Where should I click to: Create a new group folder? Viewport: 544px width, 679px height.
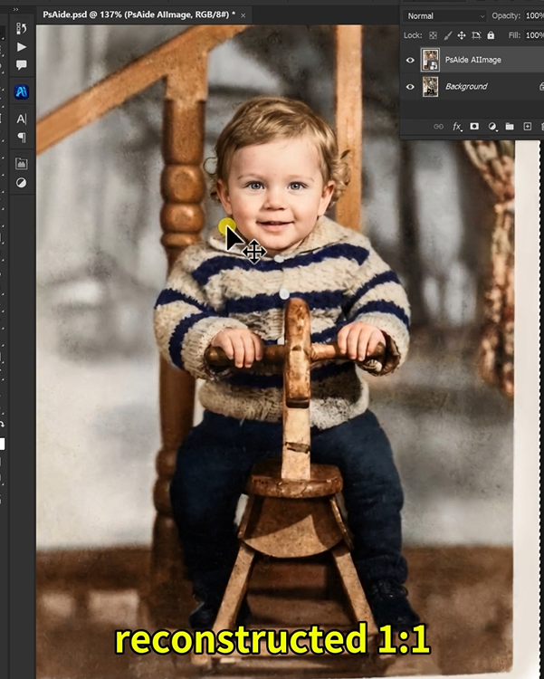click(510, 127)
